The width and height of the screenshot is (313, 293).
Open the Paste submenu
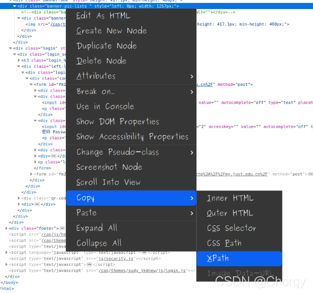point(131,213)
